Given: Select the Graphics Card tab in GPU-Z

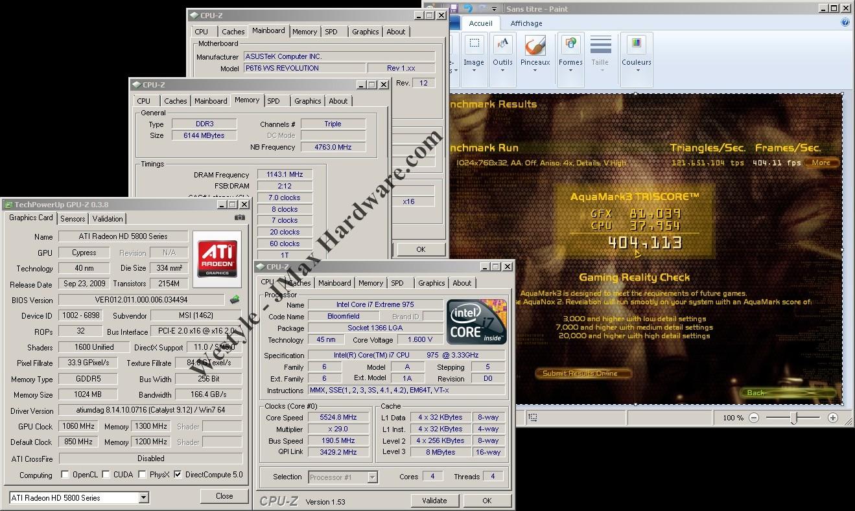Looking at the screenshot, I should (31, 218).
